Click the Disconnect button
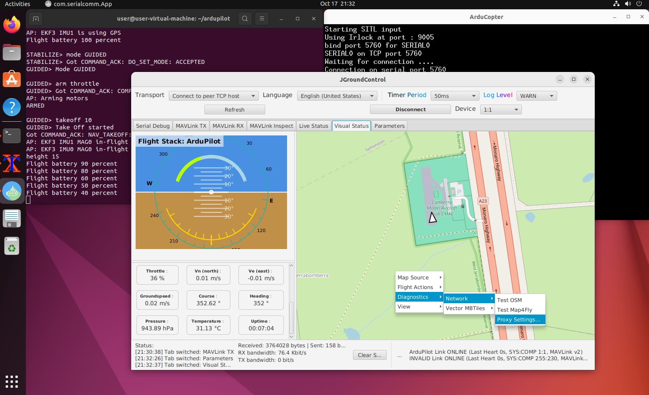This screenshot has width=649, height=395. click(x=410, y=110)
